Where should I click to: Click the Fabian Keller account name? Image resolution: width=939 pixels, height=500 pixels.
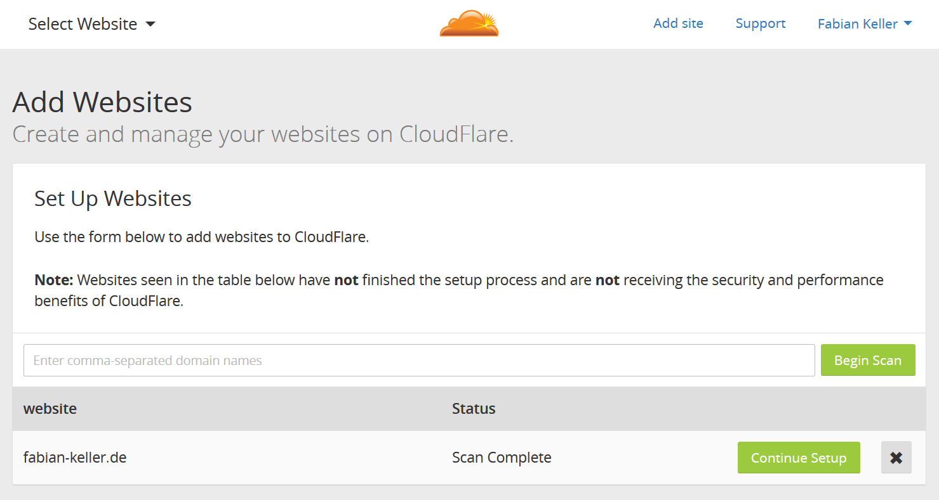point(858,24)
